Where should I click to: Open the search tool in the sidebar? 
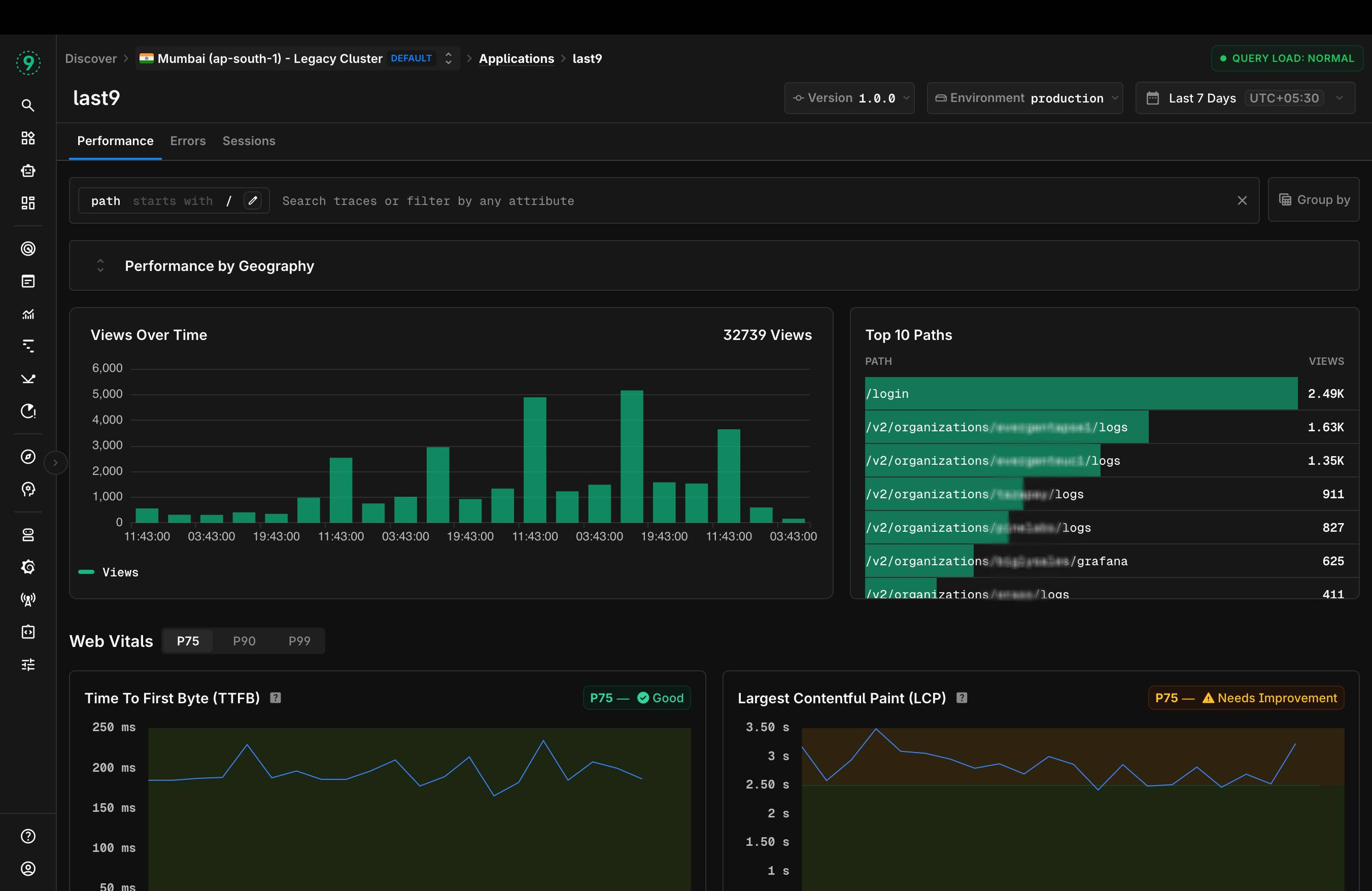point(28,105)
